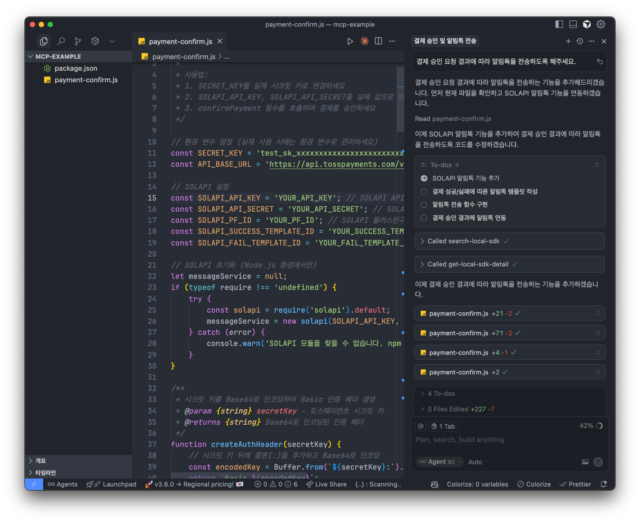Open Agents in status bar
The width and height of the screenshot is (640, 523).
pyautogui.click(x=63, y=484)
